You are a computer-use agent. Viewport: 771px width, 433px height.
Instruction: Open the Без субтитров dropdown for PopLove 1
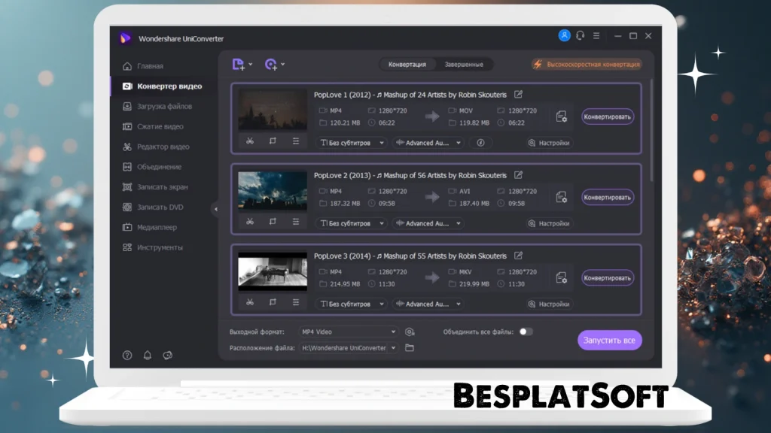(x=352, y=142)
